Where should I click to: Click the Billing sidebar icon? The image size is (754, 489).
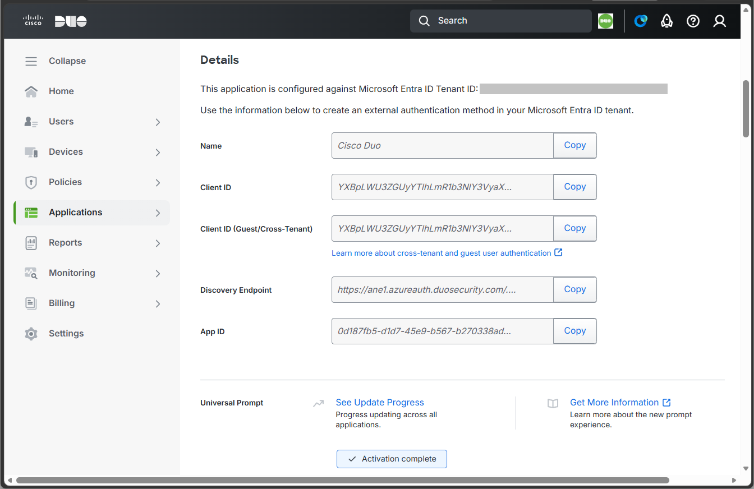click(31, 303)
